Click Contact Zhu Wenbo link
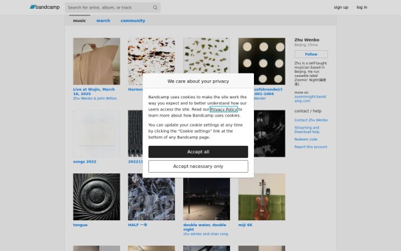 311,120
